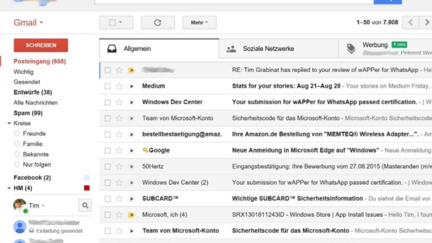
Task: Toggle importance marker on bestellbestaetigung email
Action: coord(131,134)
